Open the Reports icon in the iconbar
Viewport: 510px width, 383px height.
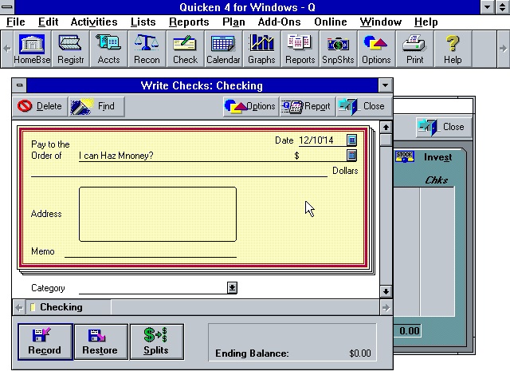(300, 49)
